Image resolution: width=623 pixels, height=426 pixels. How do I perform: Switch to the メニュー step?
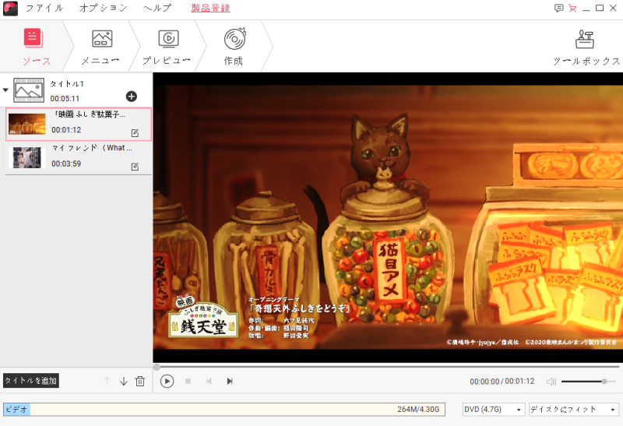pyautogui.click(x=102, y=46)
